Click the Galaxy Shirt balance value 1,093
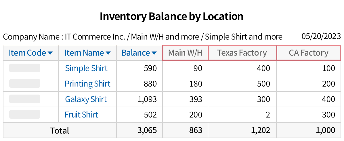This screenshot has width=344, height=141. [x=147, y=99]
